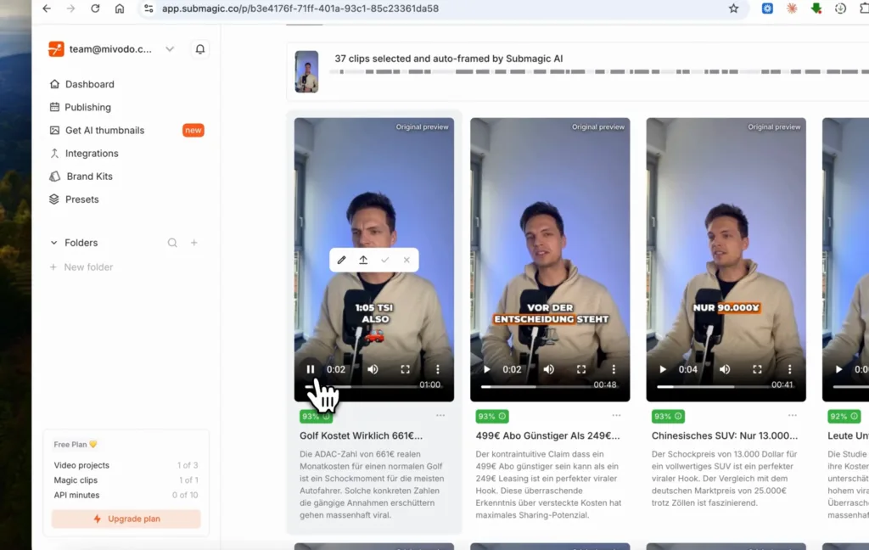This screenshot has width=869, height=550.
Task: Click the Upgrade plan button
Action: click(126, 519)
